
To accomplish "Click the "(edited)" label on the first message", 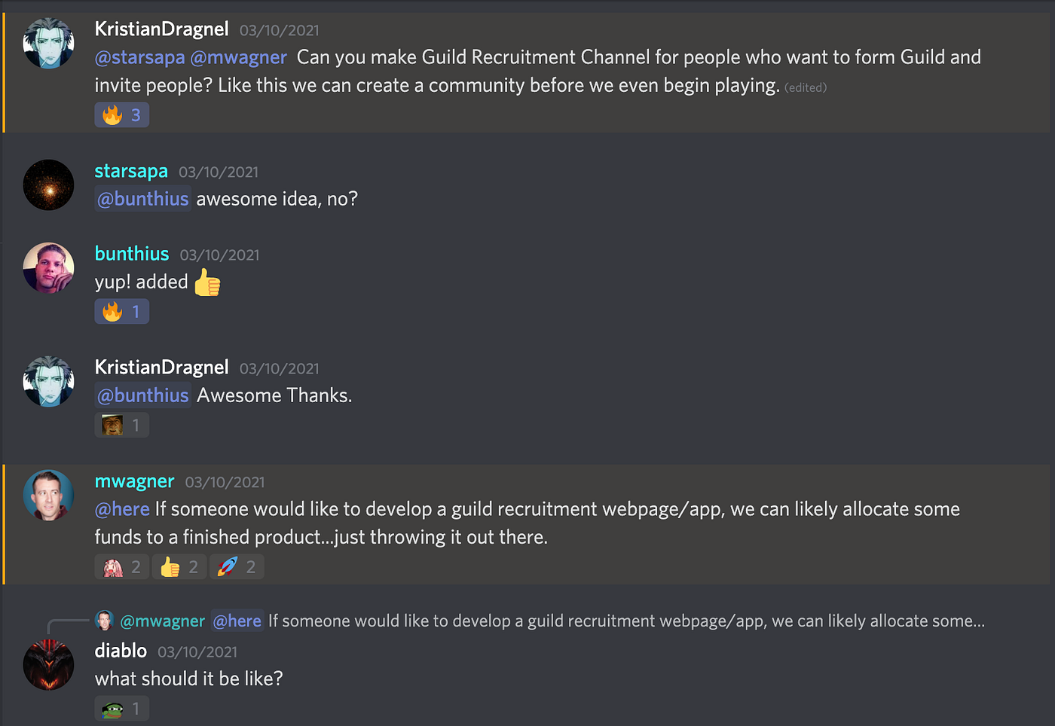I will pyautogui.click(x=805, y=87).
